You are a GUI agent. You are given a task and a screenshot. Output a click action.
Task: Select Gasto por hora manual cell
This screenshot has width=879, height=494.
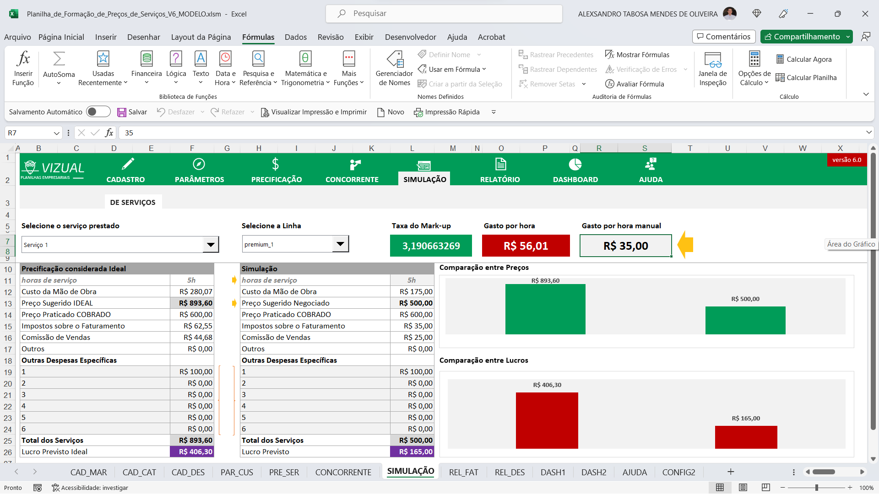pos(625,246)
